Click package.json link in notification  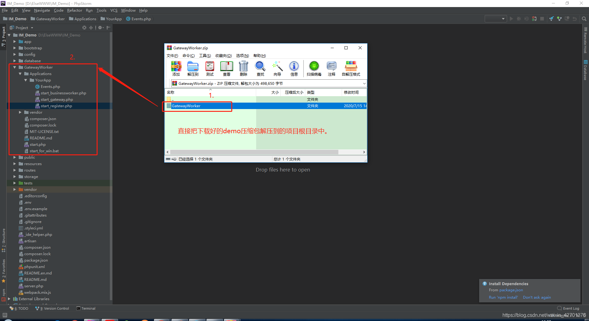(x=511, y=290)
